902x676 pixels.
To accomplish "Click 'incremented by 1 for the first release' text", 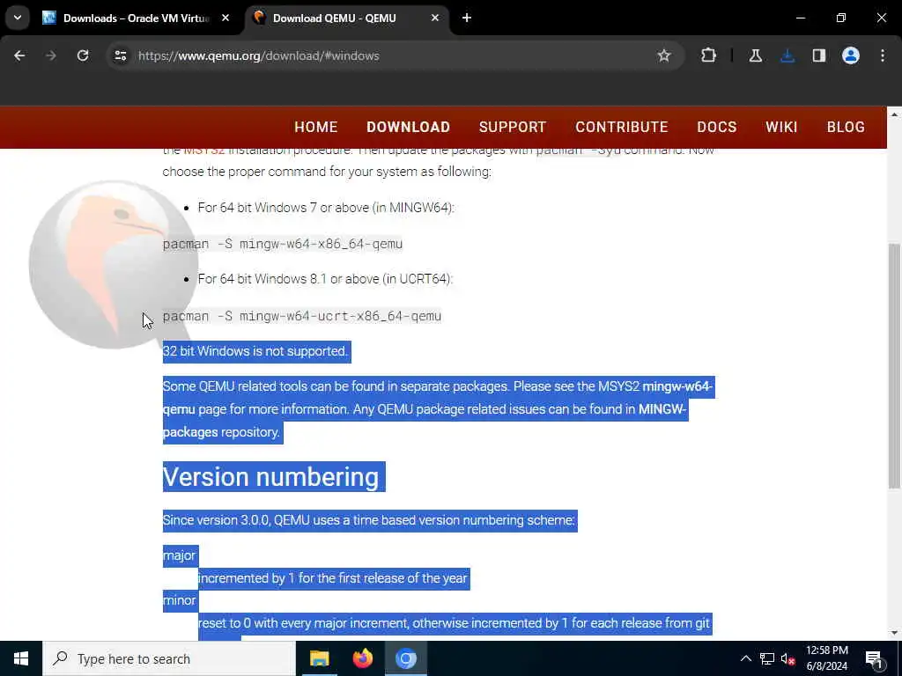I will [332, 578].
